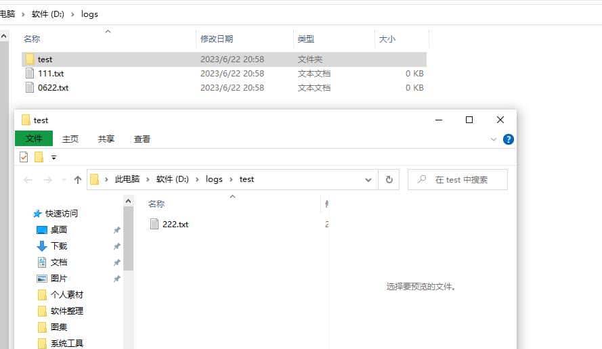Click the folder icon in address bar
The width and height of the screenshot is (602, 349).
pos(94,179)
